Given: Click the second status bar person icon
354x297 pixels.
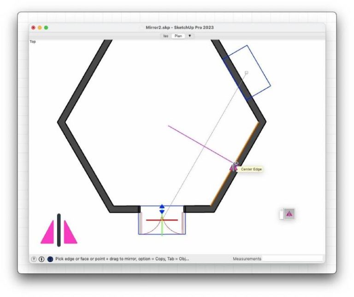Looking at the screenshot, I should point(41,259).
